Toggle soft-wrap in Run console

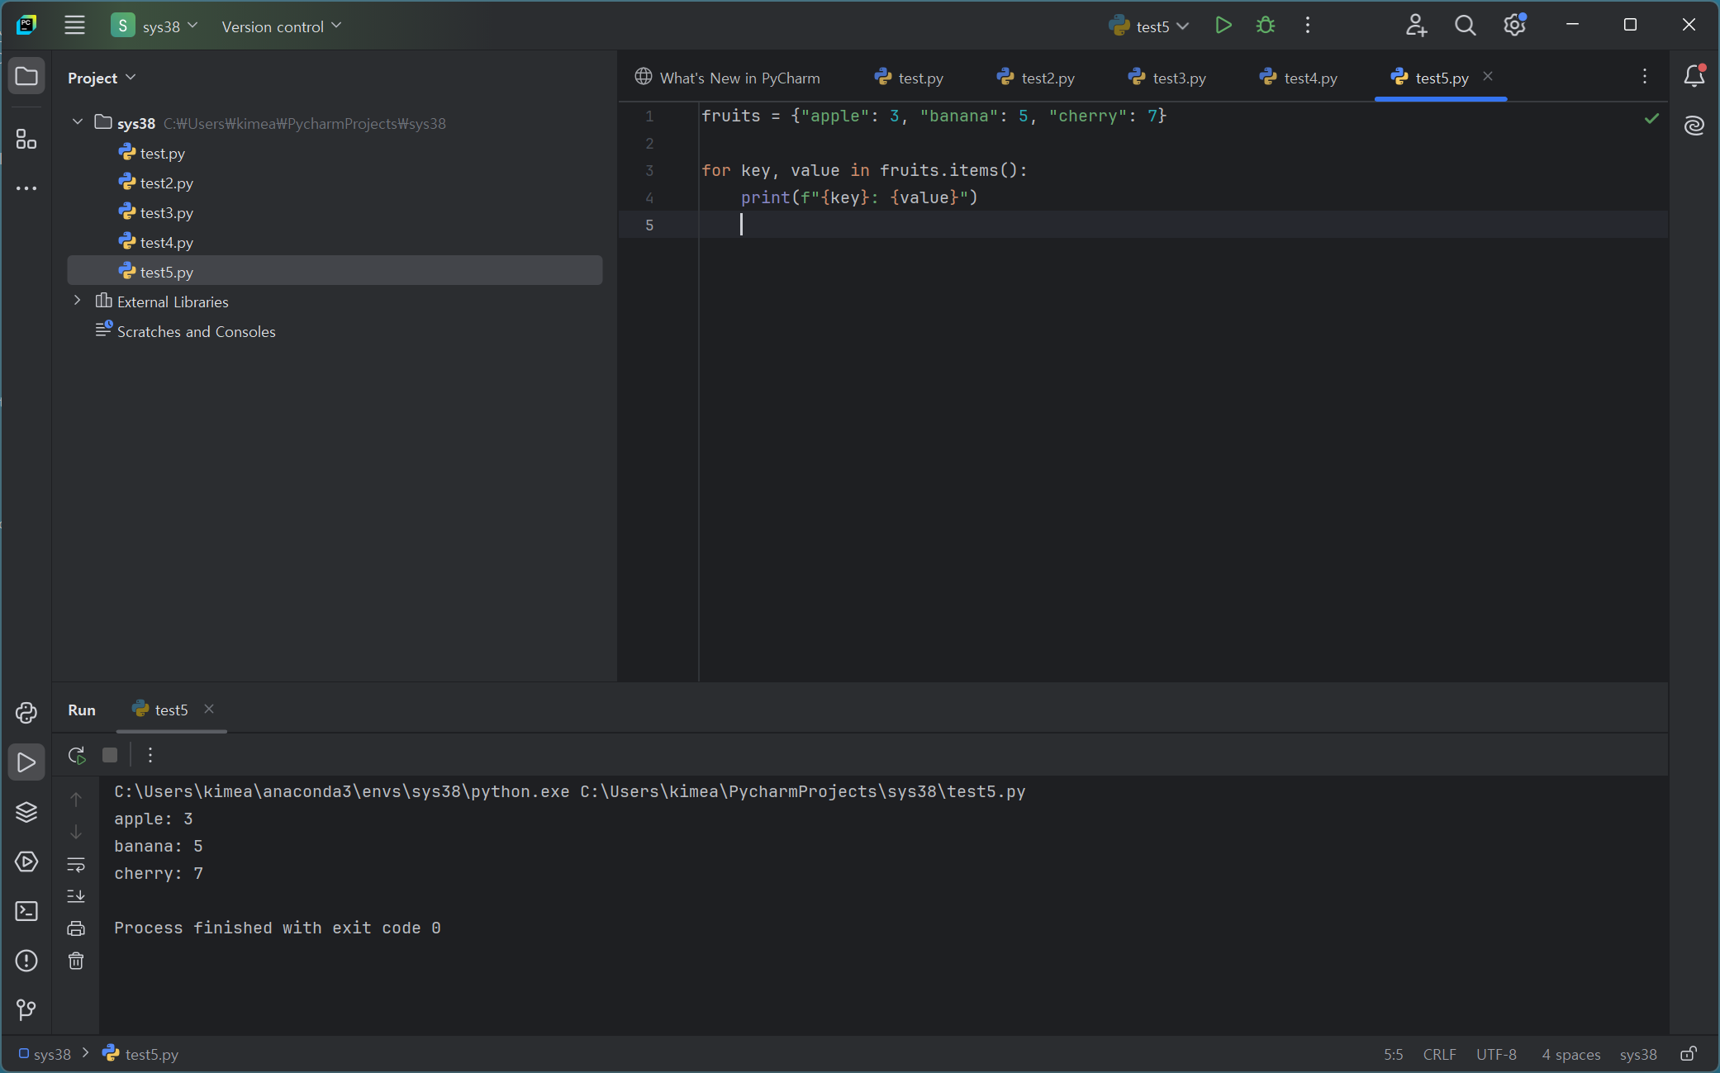click(76, 864)
